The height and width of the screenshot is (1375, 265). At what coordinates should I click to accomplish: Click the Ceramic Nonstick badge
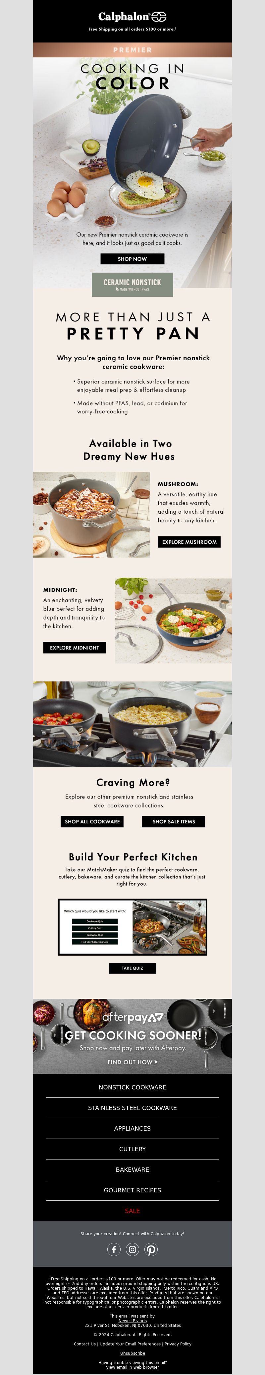click(132, 285)
